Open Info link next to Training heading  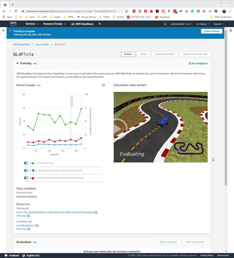tap(35, 63)
